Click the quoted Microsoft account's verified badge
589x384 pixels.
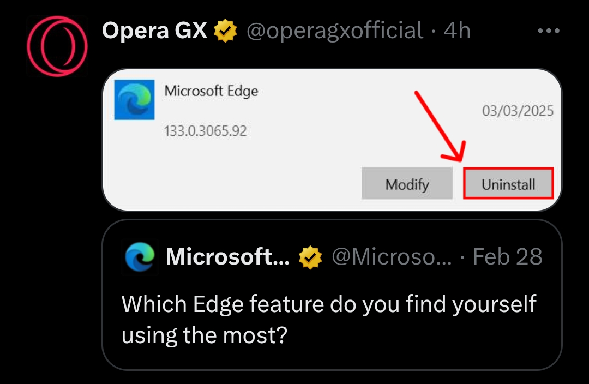310,257
